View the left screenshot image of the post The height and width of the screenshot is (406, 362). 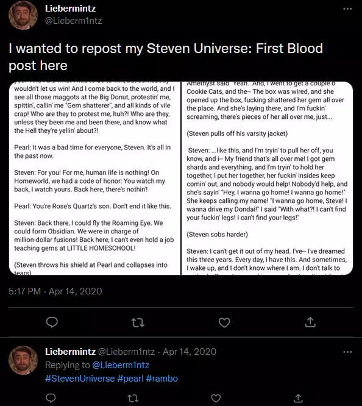94,178
